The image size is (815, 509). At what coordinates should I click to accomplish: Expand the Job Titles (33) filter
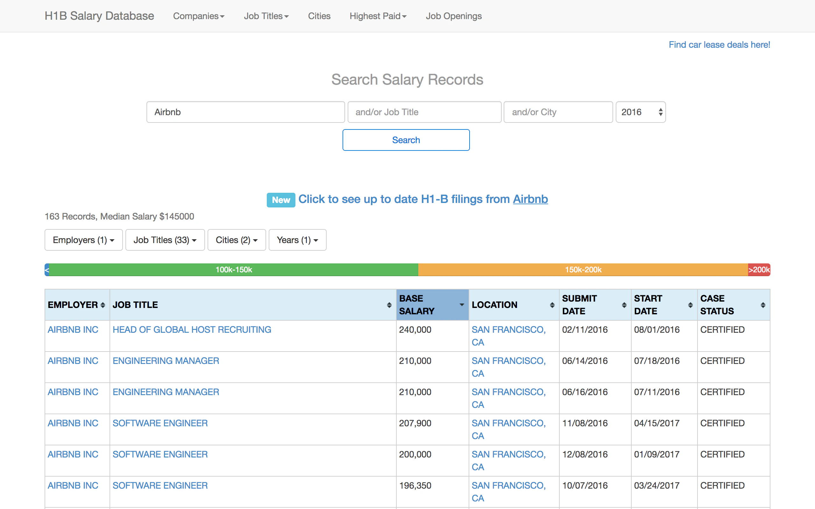(x=165, y=240)
